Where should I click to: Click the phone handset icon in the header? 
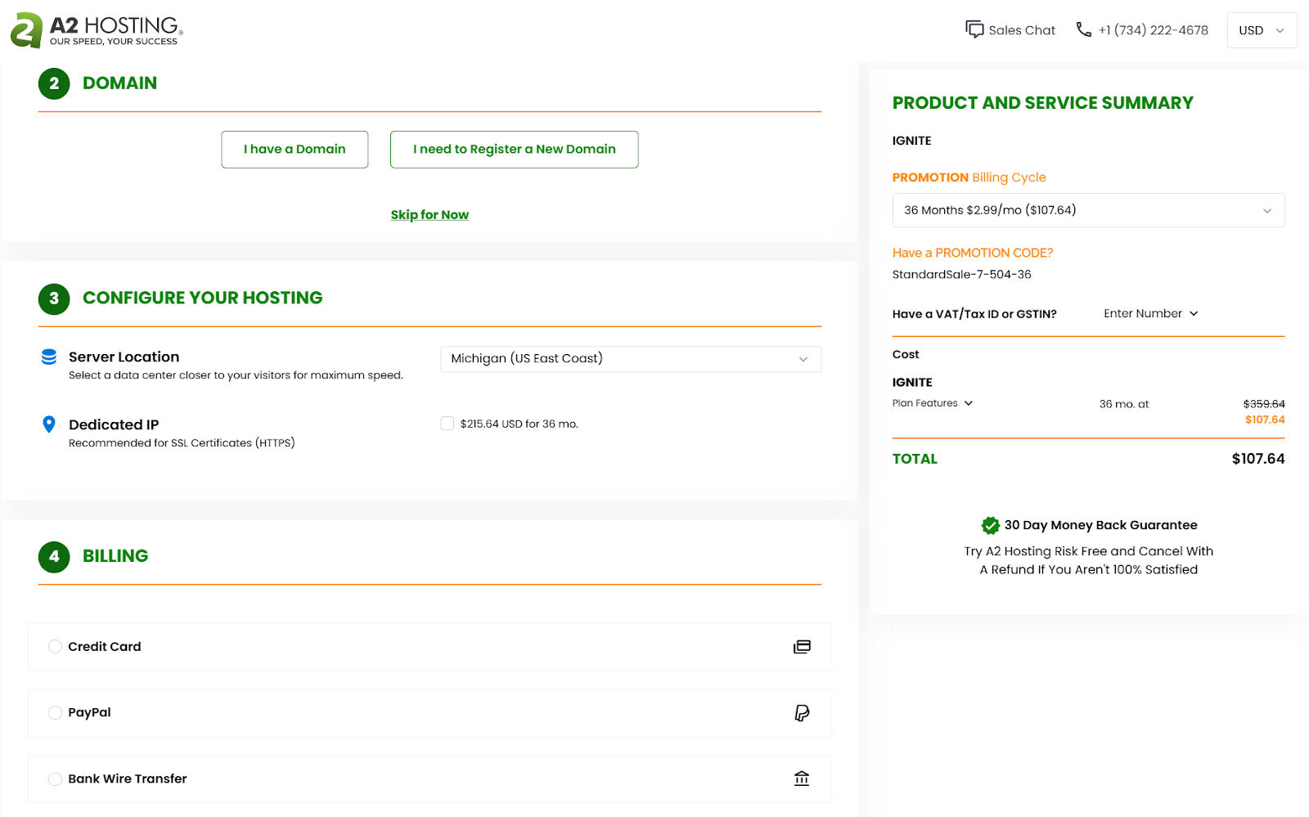pyautogui.click(x=1083, y=29)
